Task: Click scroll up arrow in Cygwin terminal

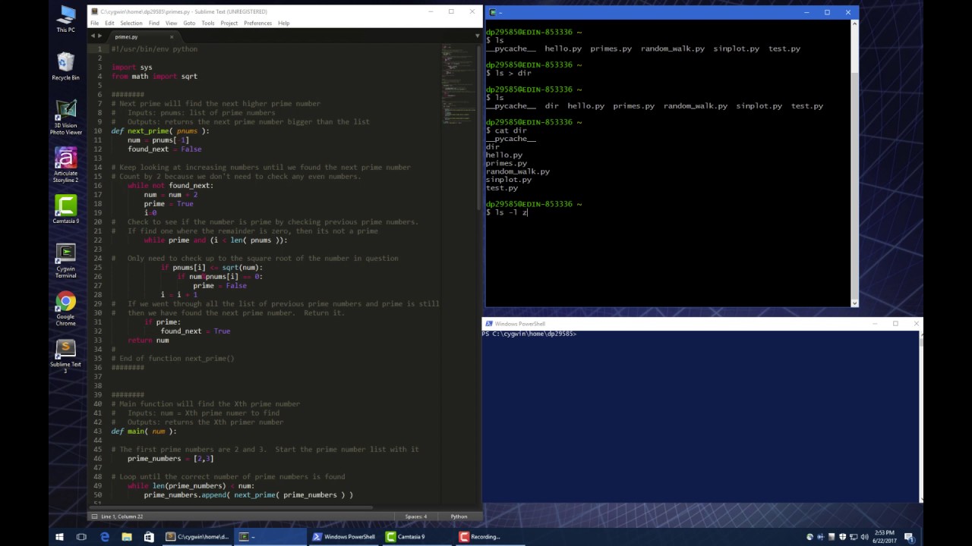Action: [854, 24]
